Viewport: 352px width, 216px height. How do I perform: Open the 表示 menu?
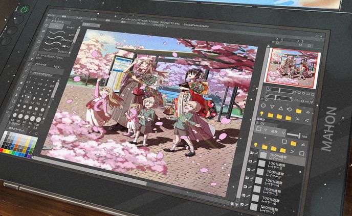123,22
